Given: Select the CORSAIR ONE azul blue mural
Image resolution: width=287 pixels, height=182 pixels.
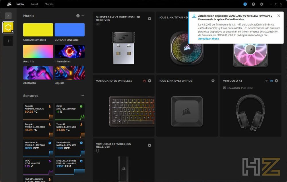Looking at the screenshot, I should coord(69,30).
